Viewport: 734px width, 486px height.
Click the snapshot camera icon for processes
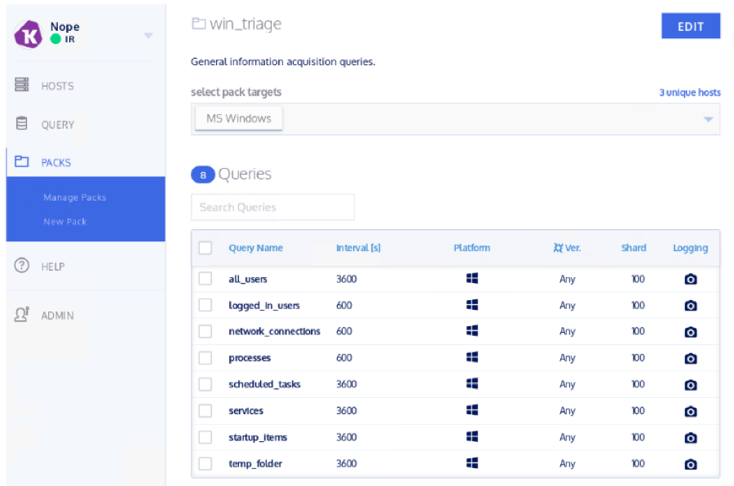click(691, 358)
